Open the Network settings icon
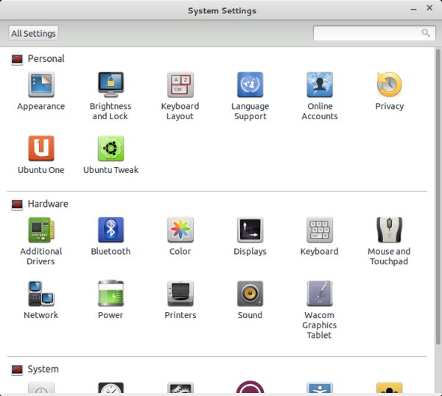This screenshot has width=442, height=396. point(41,294)
